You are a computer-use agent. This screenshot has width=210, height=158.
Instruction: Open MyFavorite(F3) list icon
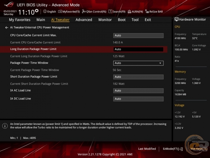[x=60, y=12]
